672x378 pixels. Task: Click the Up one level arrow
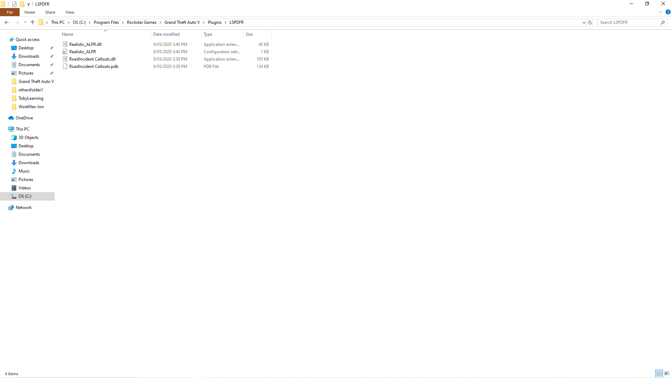point(33,22)
